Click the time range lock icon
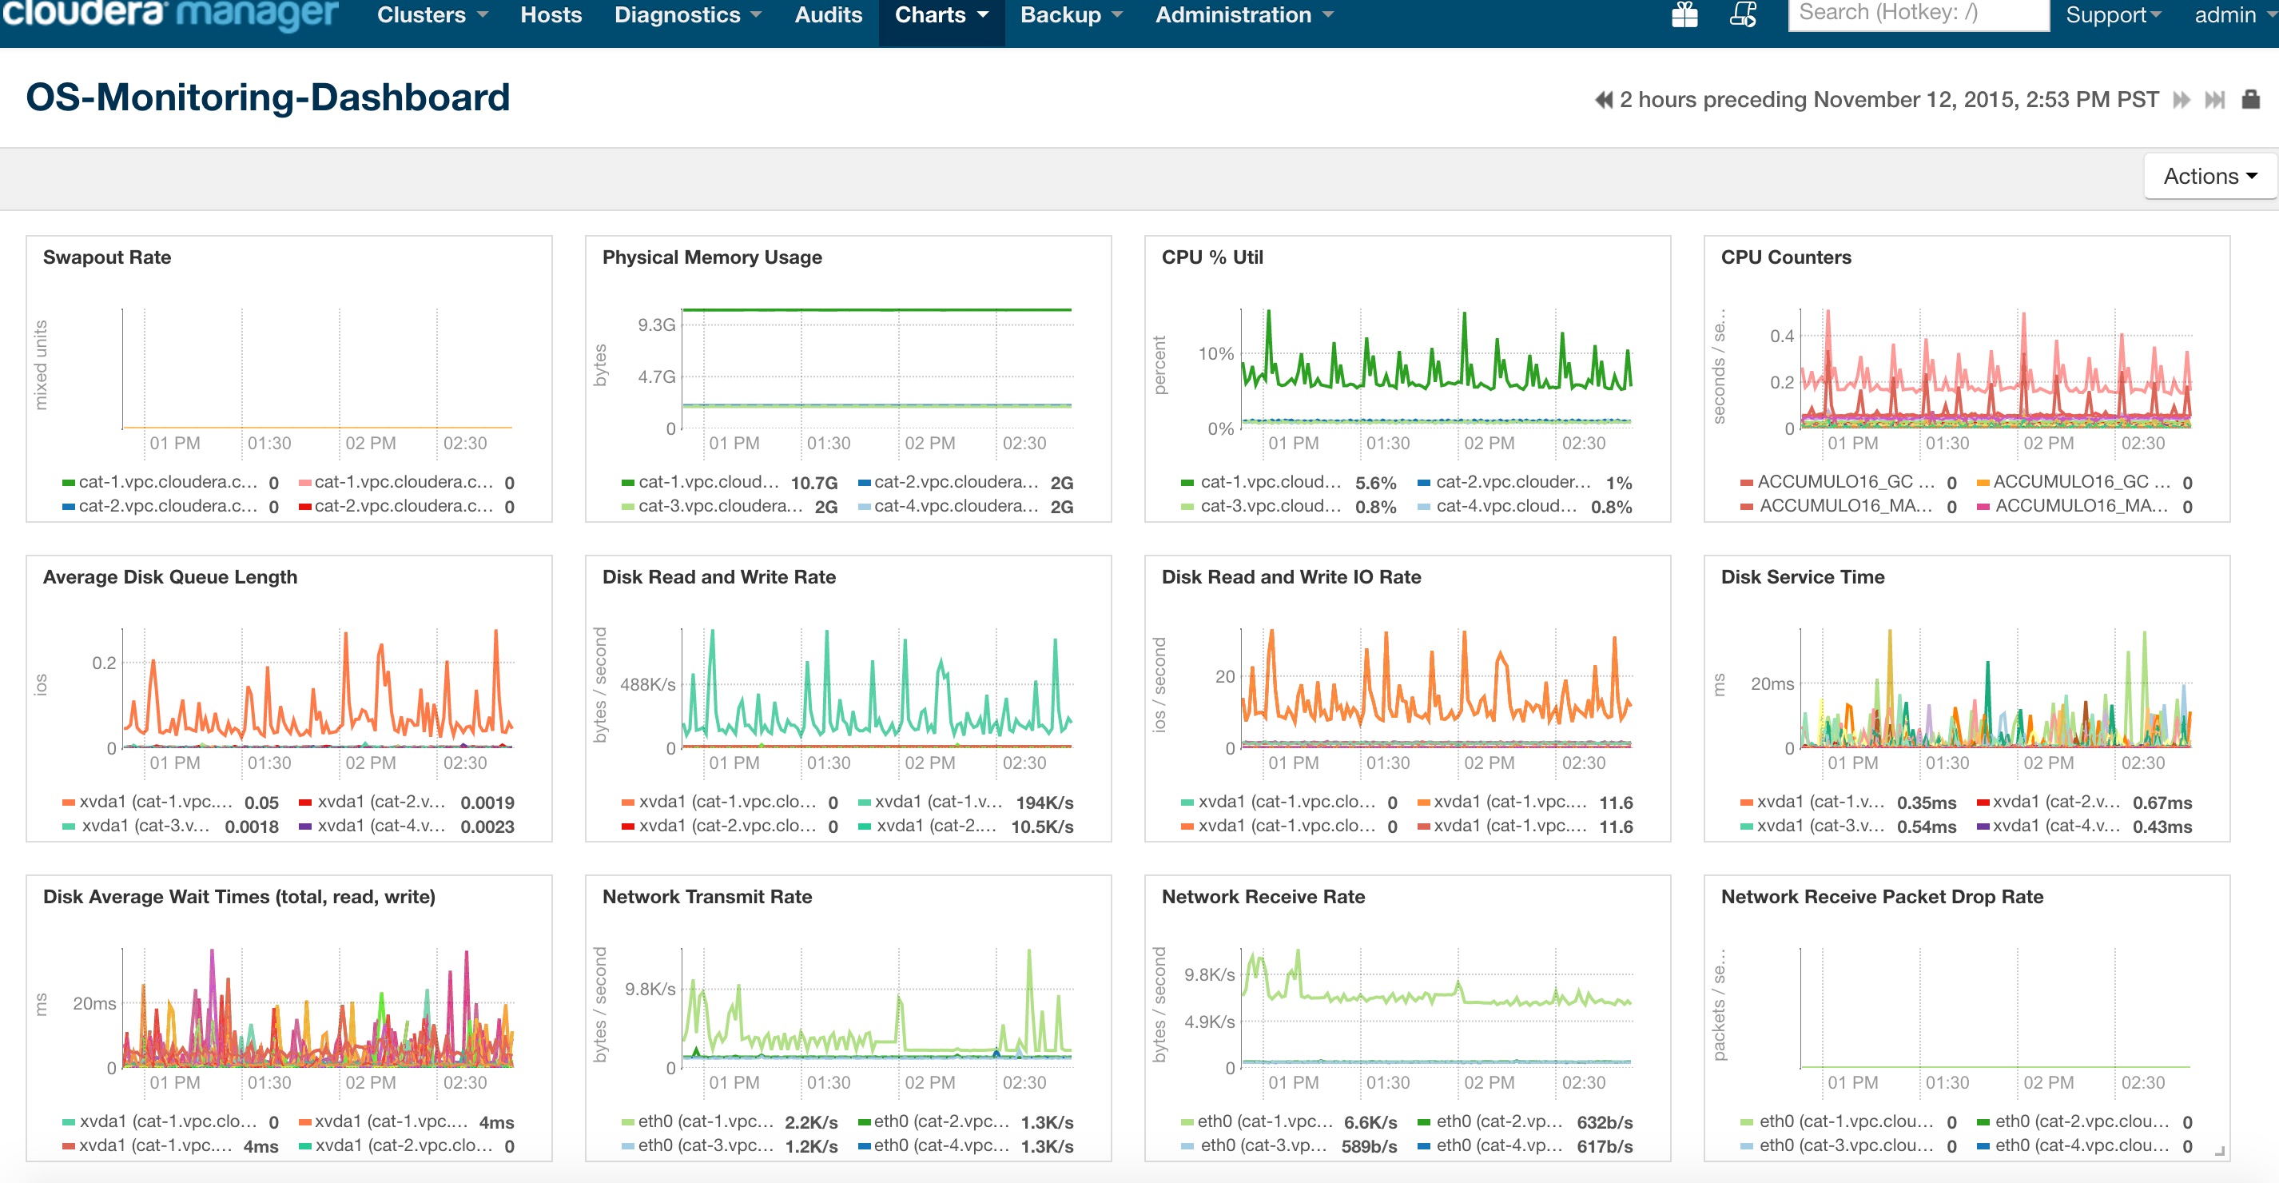This screenshot has width=2279, height=1183. coord(2251,99)
